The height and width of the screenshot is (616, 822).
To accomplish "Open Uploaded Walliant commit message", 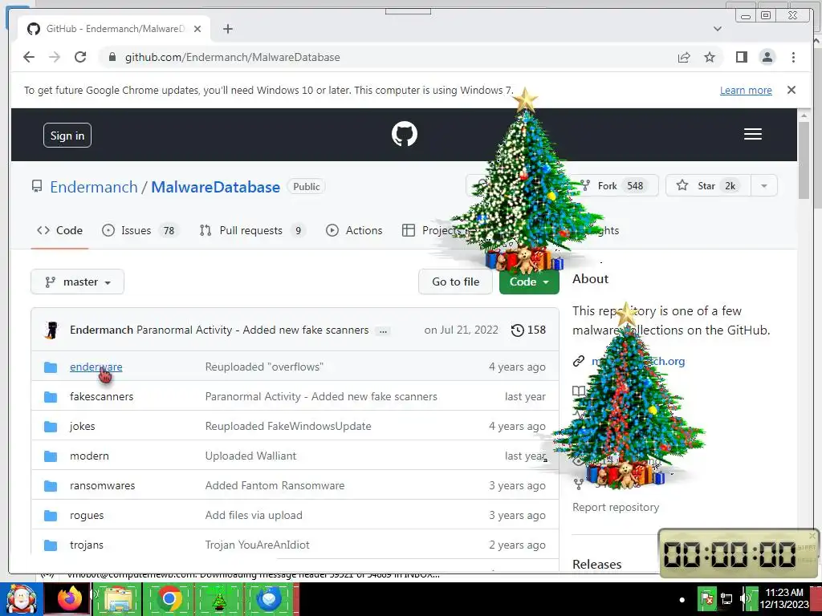I will 250,456.
